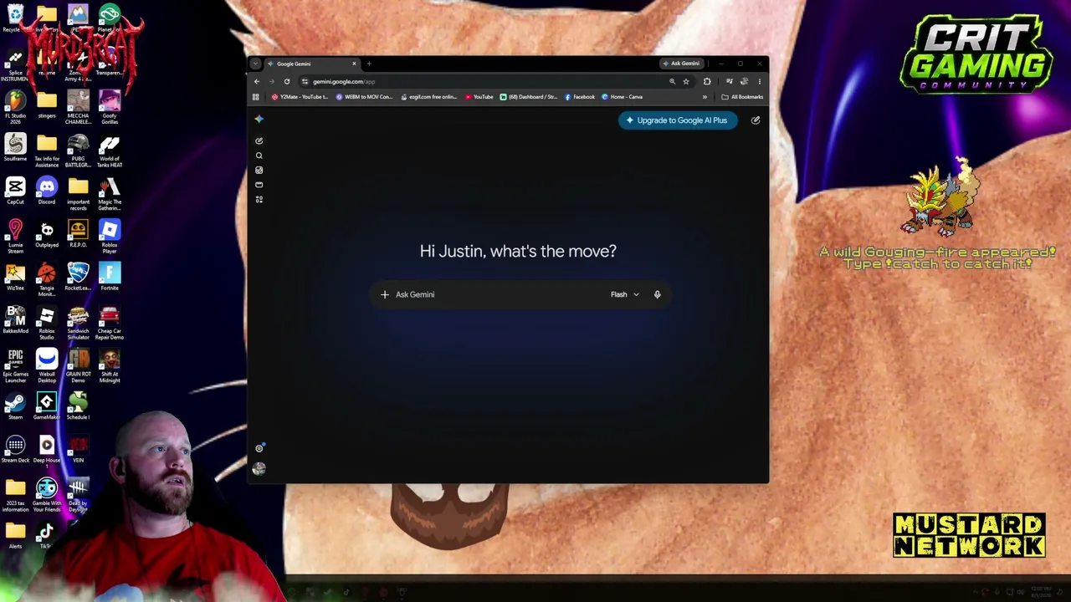Open the Roblox Player shortcut
1071x602 pixels.
(x=110, y=237)
